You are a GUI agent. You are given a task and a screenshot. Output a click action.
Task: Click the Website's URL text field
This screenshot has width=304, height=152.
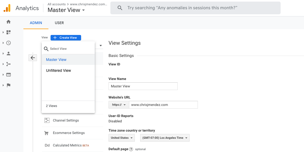pyautogui.click(x=164, y=105)
